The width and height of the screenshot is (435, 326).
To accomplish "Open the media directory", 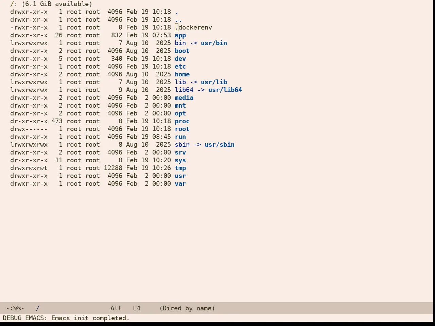I will coord(184,98).
